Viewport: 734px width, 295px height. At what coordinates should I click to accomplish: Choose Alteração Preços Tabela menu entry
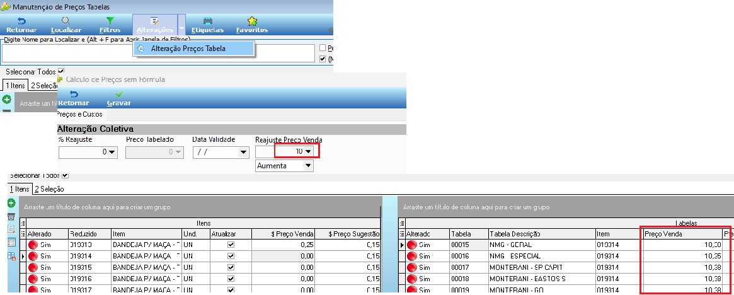(194, 49)
